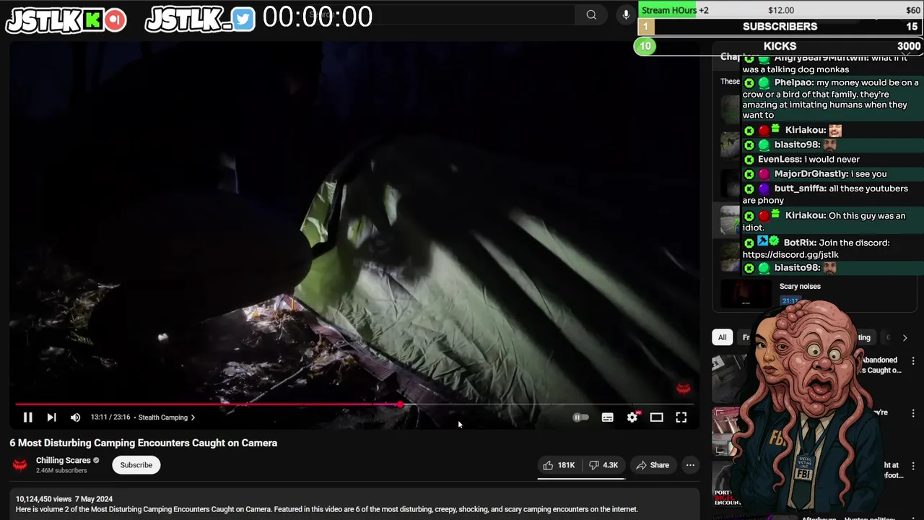Open the Scary noises chapter thumbnail
Image resolution: width=924 pixels, height=520 pixels.
tap(746, 295)
